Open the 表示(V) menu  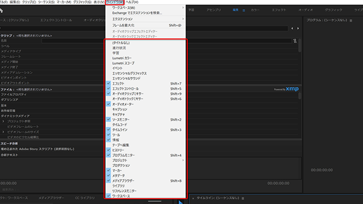click(99, 2)
